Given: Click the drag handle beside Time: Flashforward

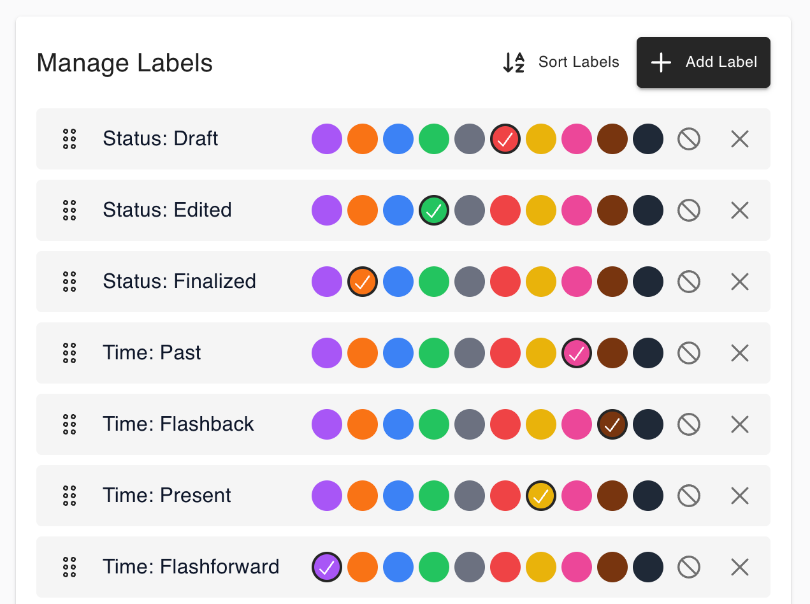Looking at the screenshot, I should [x=69, y=566].
